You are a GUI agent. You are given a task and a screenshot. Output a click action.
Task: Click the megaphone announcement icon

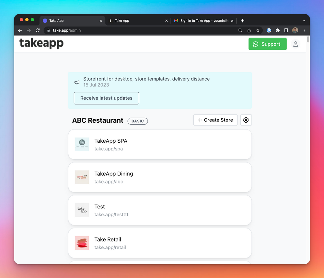[77, 82]
